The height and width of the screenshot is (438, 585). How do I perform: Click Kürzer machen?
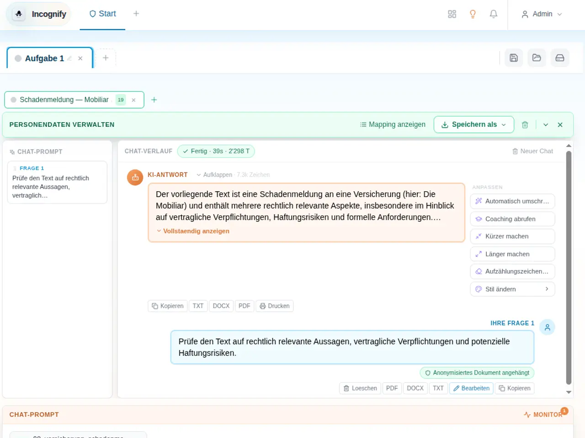512,236
